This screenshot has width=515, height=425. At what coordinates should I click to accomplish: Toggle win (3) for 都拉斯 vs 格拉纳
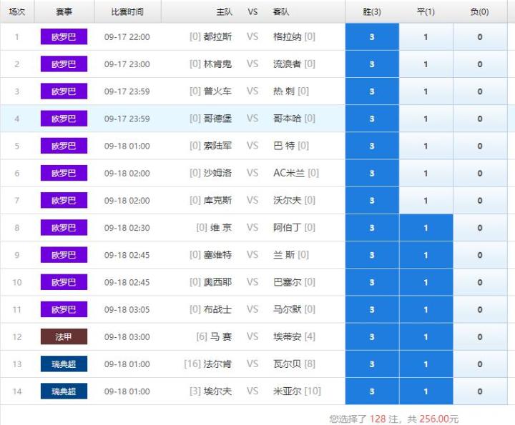point(371,37)
